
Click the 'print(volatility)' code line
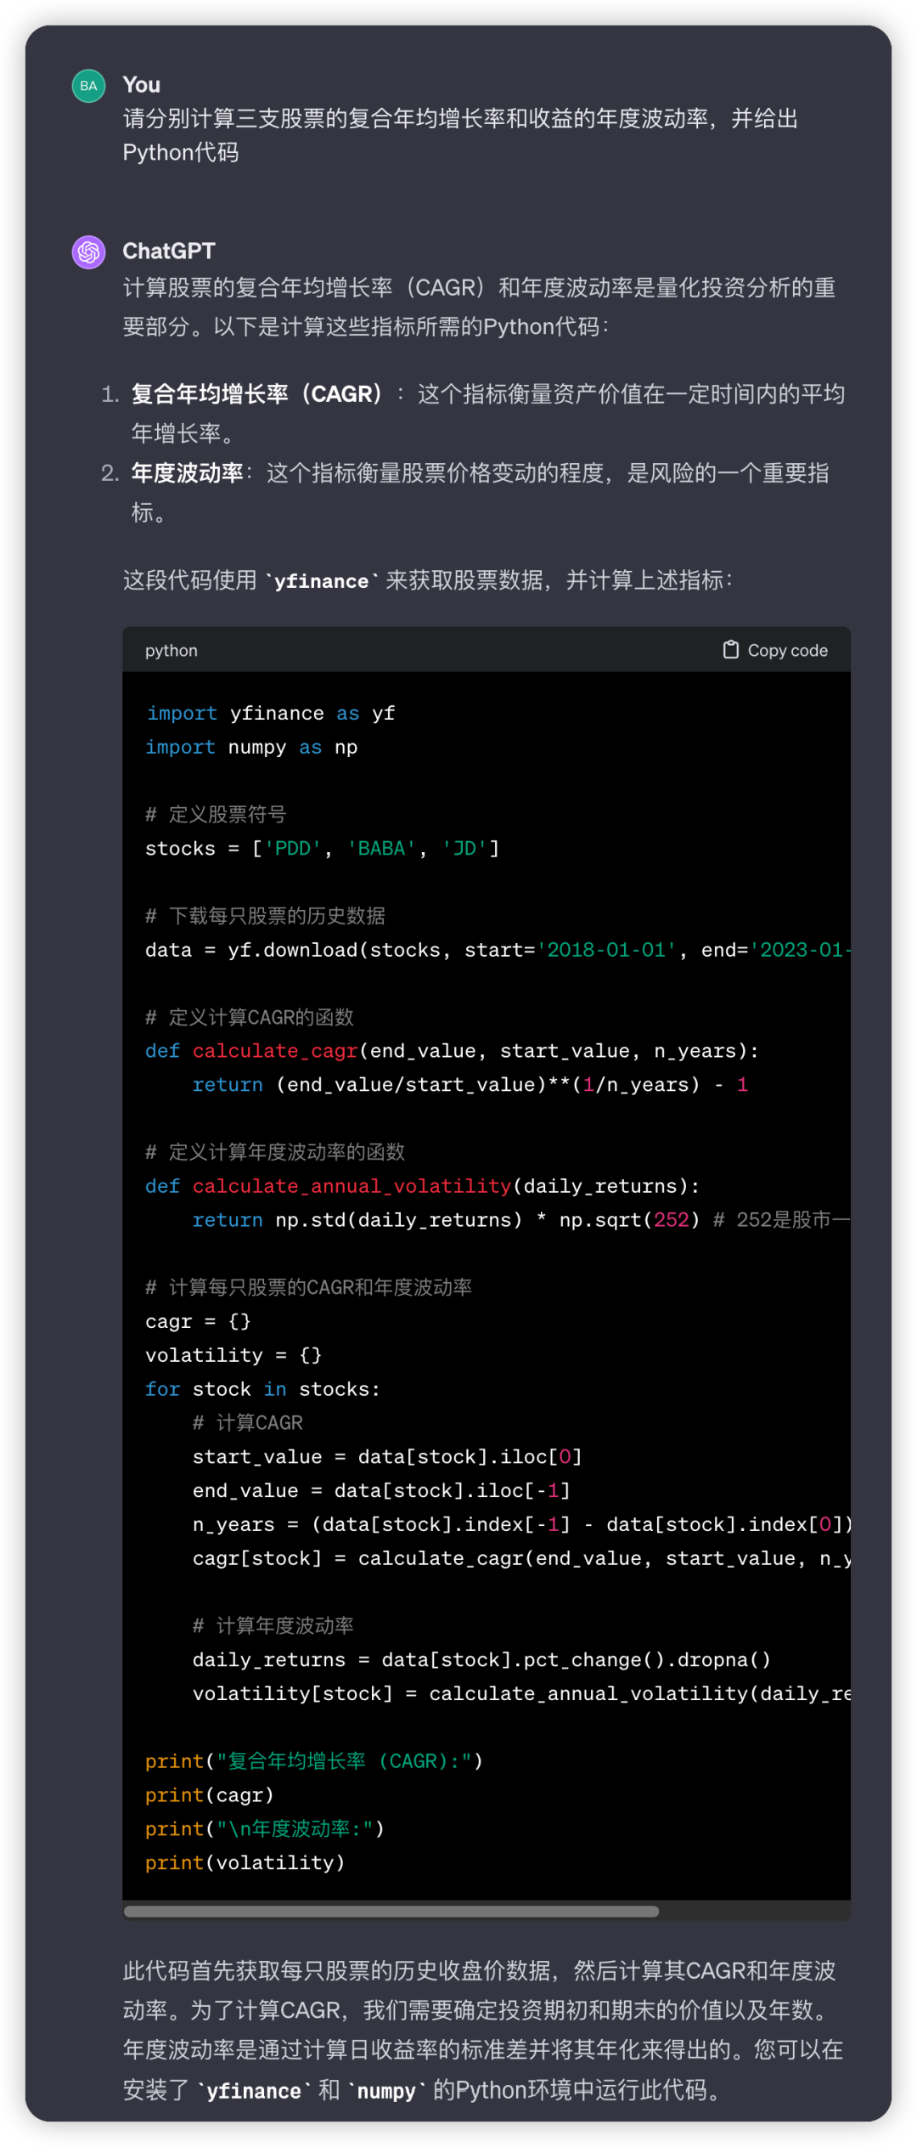click(x=245, y=1863)
